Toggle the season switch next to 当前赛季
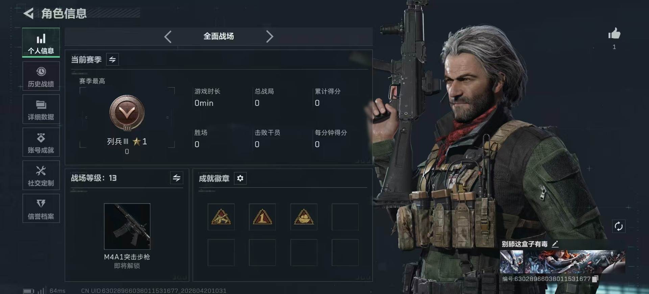The height and width of the screenshot is (294, 649). tap(112, 60)
